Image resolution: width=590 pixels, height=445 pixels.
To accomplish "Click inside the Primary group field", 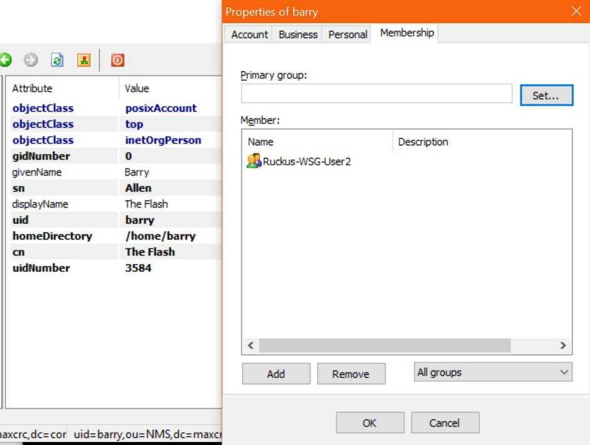I will tap(376, 94).
